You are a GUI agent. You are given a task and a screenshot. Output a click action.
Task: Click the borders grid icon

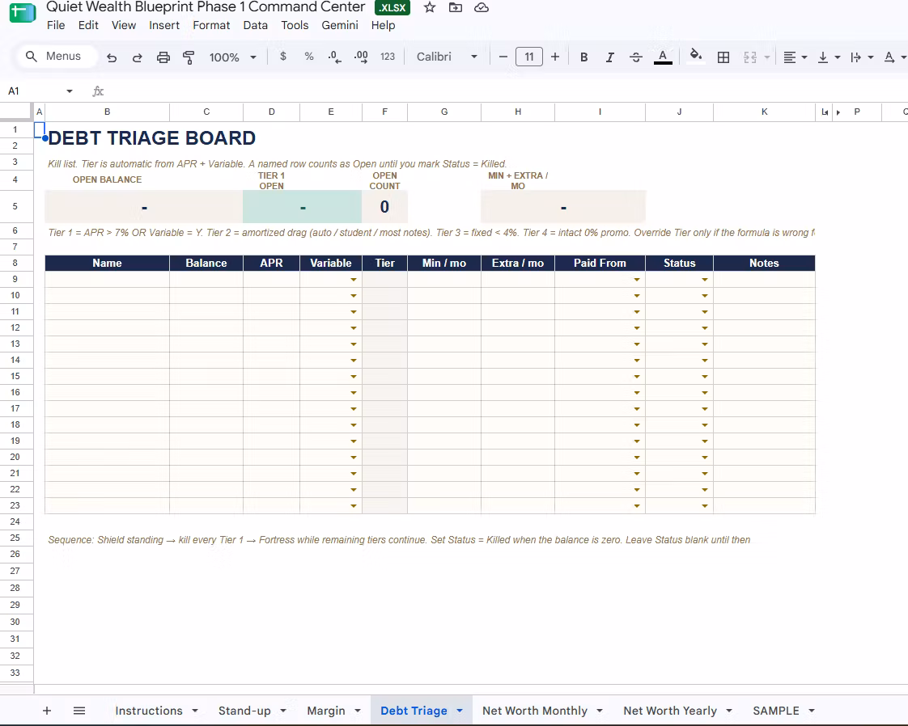(x=723, y=57)
